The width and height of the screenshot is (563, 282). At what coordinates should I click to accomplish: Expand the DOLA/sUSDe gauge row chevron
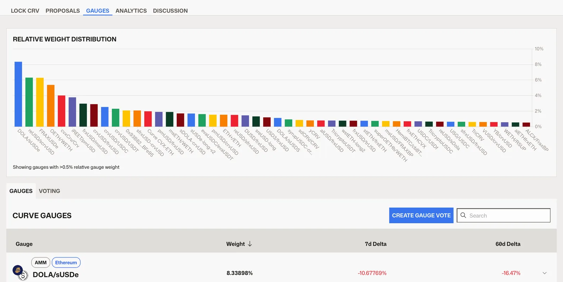click(544, 273)
